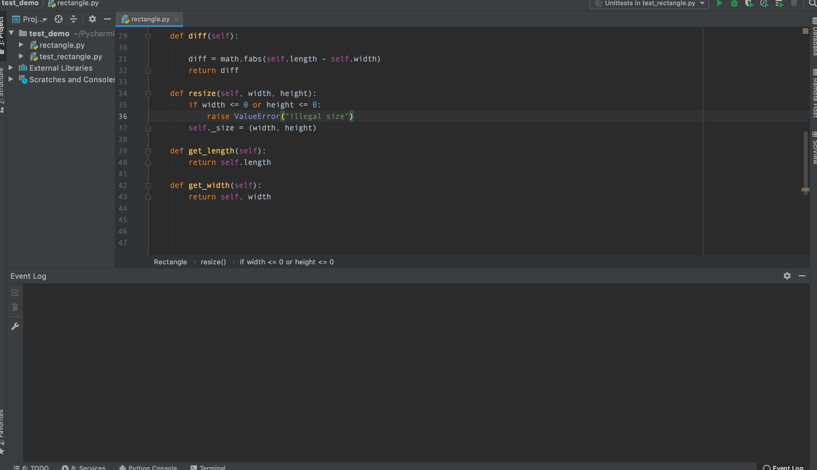
Task: Click the Rectangle breadcrumb
Action: [x=171, y=262]
